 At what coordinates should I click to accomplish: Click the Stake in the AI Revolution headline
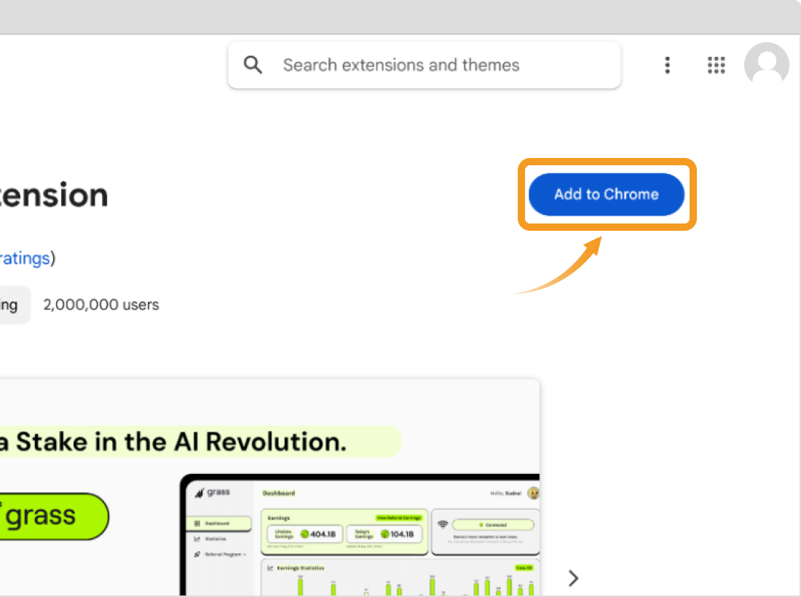coord(173,442)
